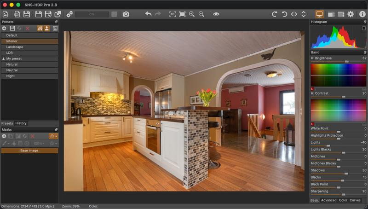Add a new preset with plus icon
Viewport: 368px width, 209px height.
[4, 29]
